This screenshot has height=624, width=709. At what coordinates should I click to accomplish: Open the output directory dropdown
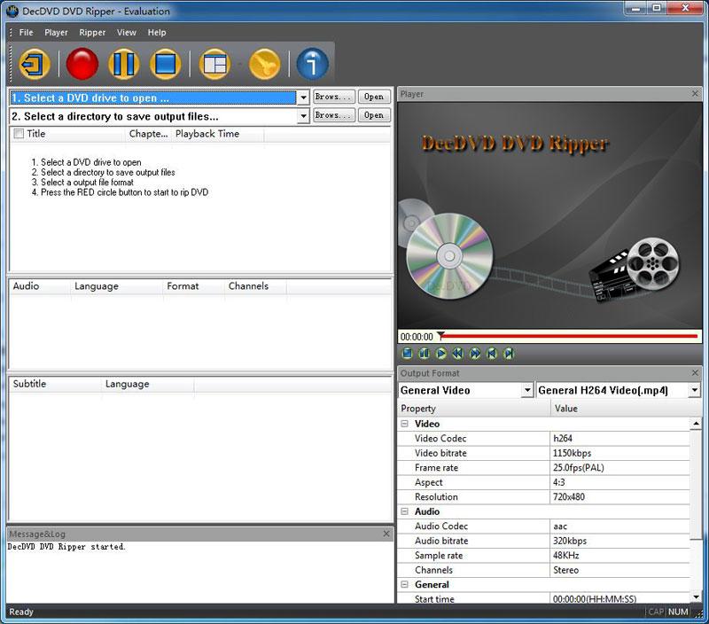tap(303, 116)
